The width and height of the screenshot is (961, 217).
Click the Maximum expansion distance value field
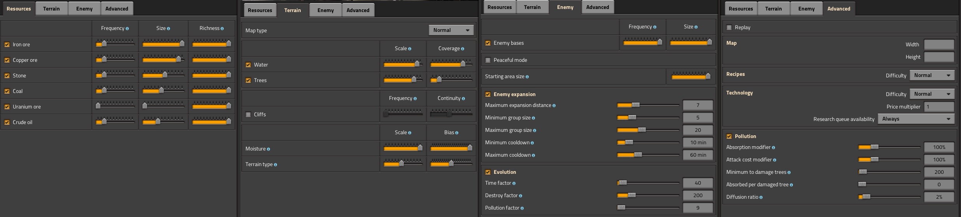(698, 105)
